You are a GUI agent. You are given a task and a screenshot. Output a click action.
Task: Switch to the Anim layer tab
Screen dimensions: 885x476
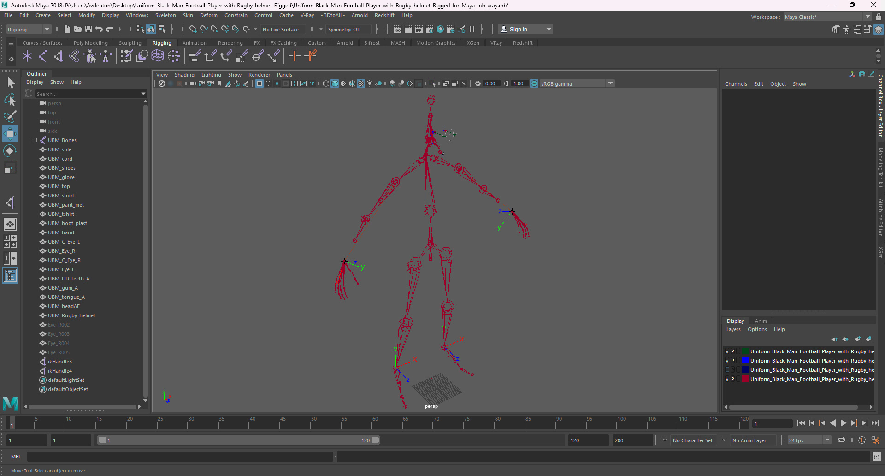tap(761, 321)
